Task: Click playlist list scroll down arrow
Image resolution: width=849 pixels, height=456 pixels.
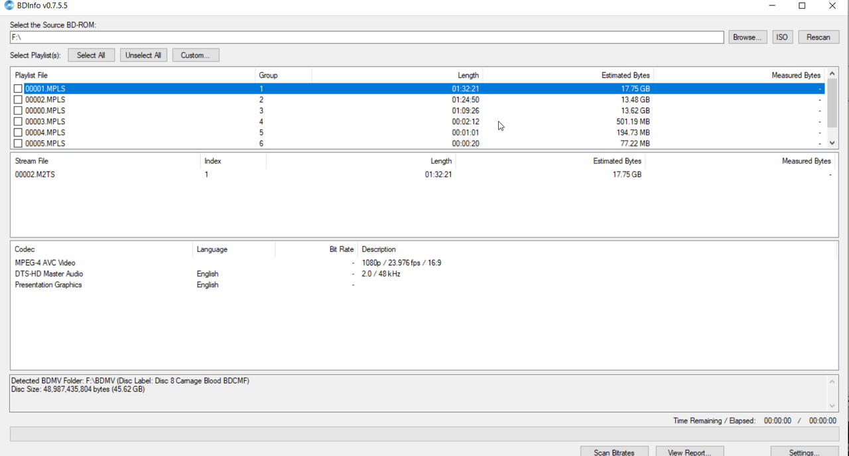Action: point(832,142)
